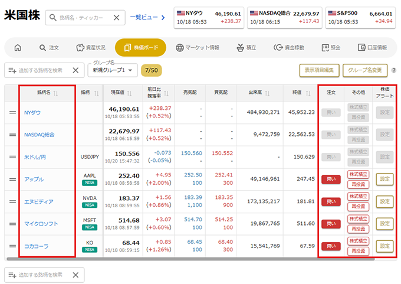Grab the reorder handle of the NASDAQ総合 row
Image resolution: width=401 pixels, height=284 pixels.
tap(12, 135)
